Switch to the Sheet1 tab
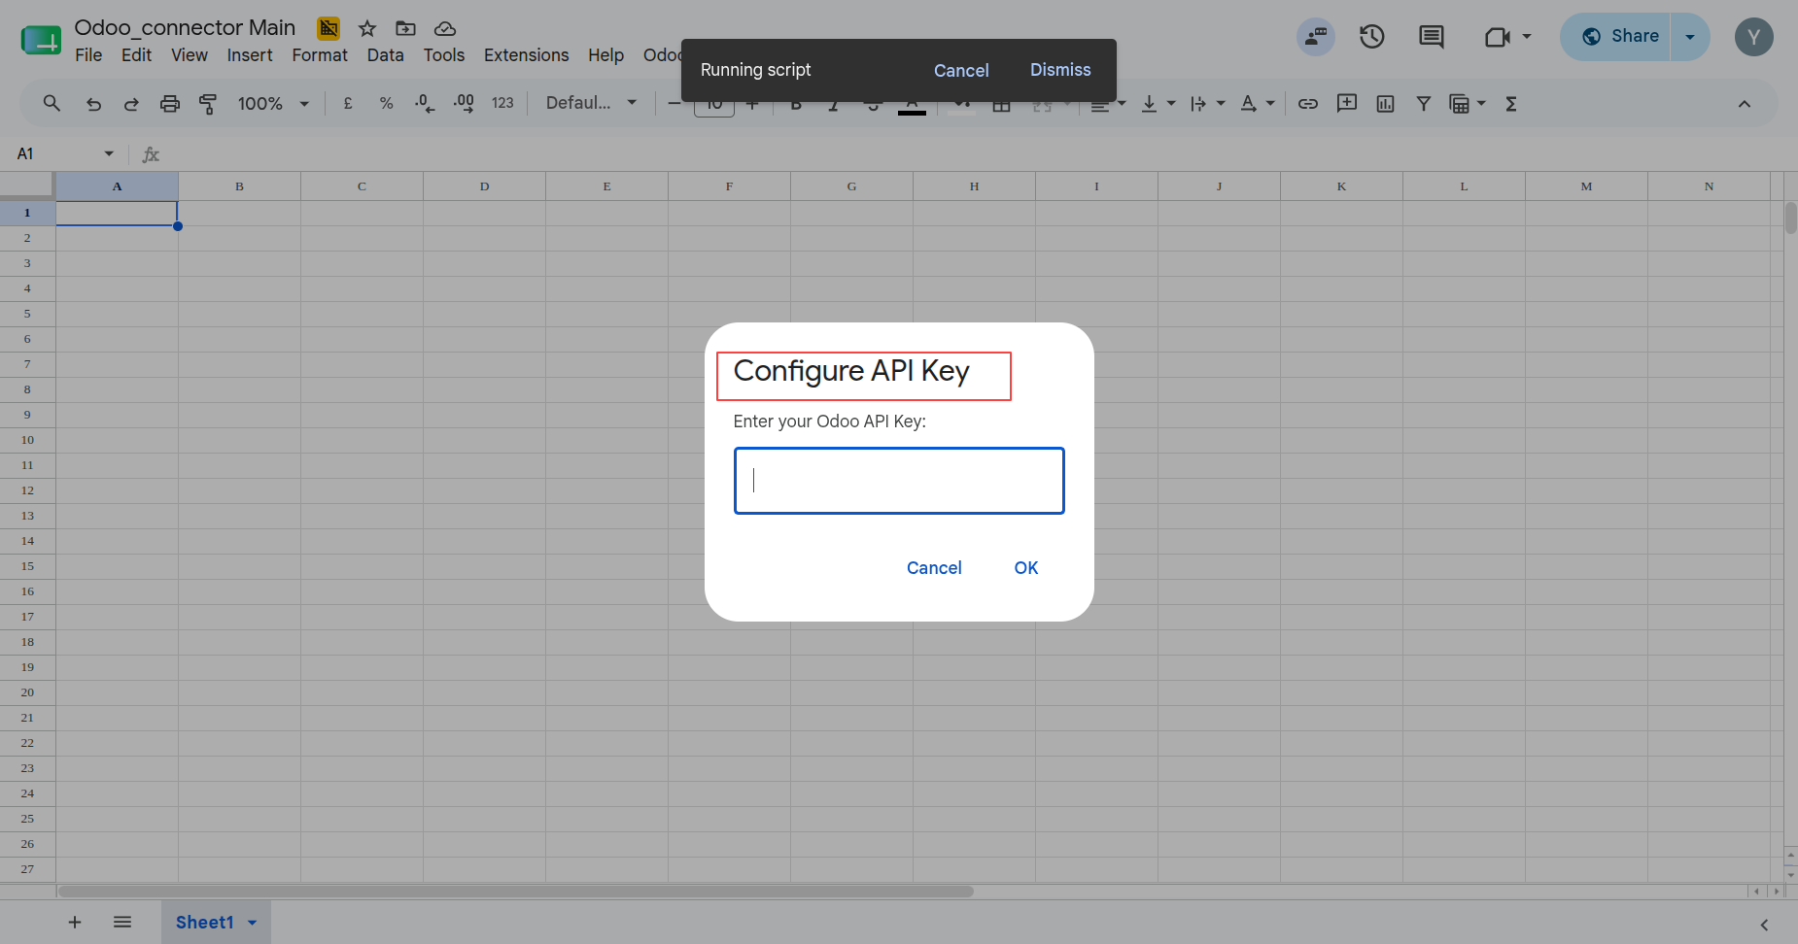The image size is (1798, 944). coord(204,922)
